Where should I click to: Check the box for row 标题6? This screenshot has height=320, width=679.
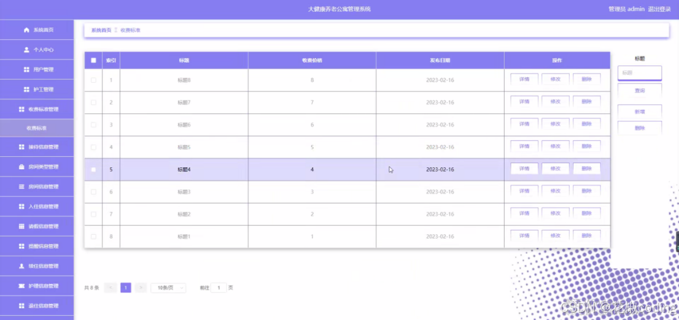(x=93, y=125)
